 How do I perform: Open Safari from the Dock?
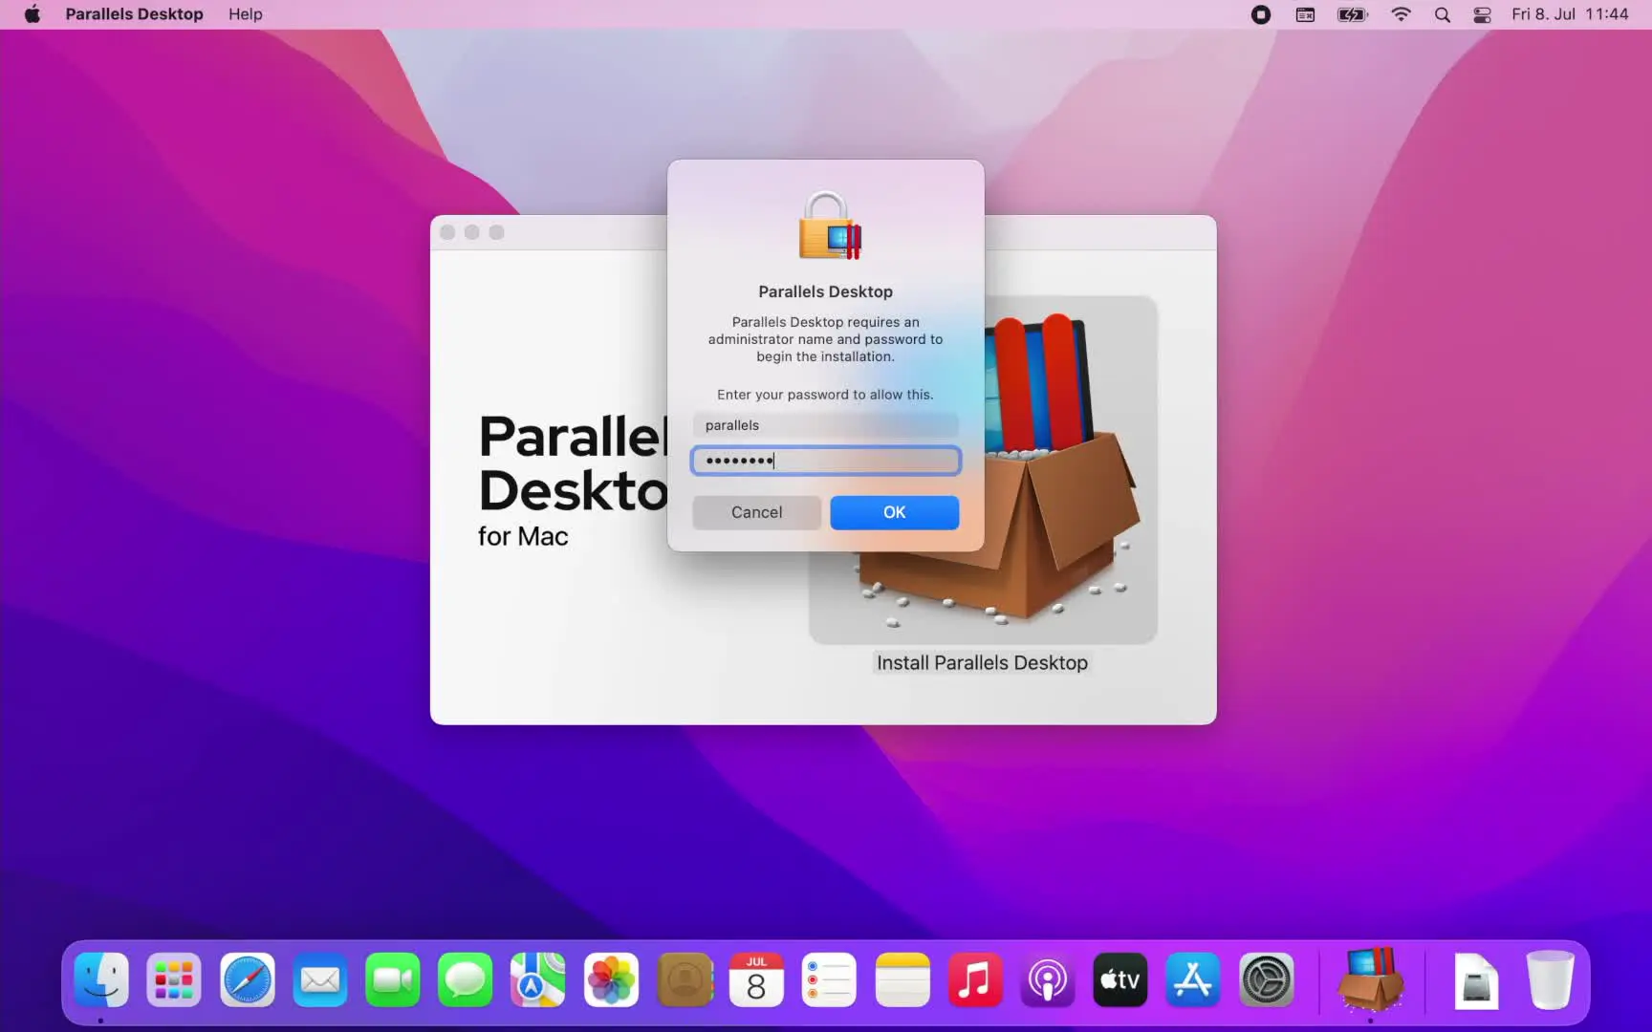pyautogui.click(x=248, y=980)
